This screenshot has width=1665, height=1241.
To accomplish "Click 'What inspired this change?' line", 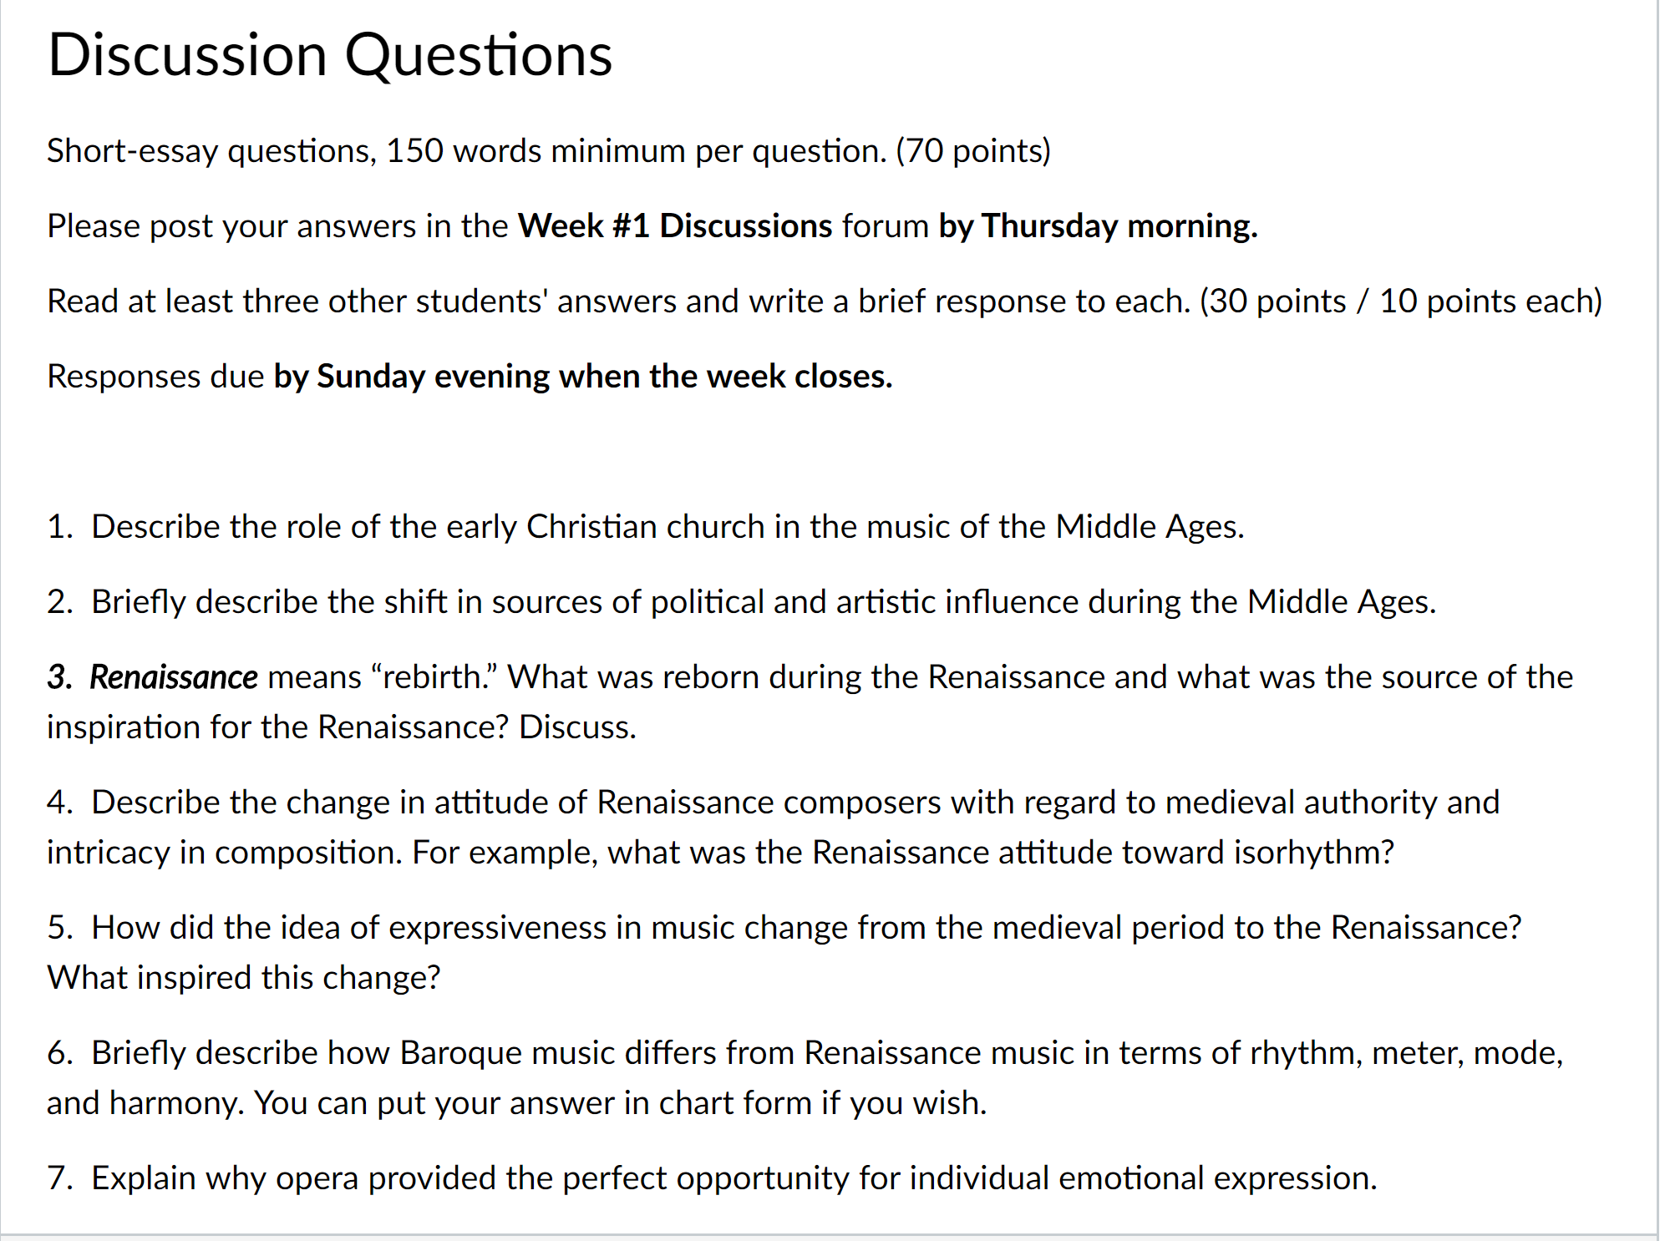I will pyautogui.click(x=244, y=978).
